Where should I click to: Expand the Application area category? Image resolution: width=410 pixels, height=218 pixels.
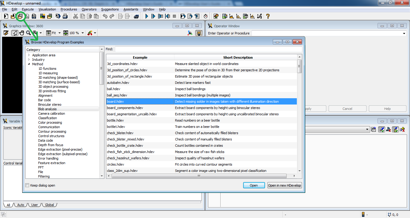29,55
